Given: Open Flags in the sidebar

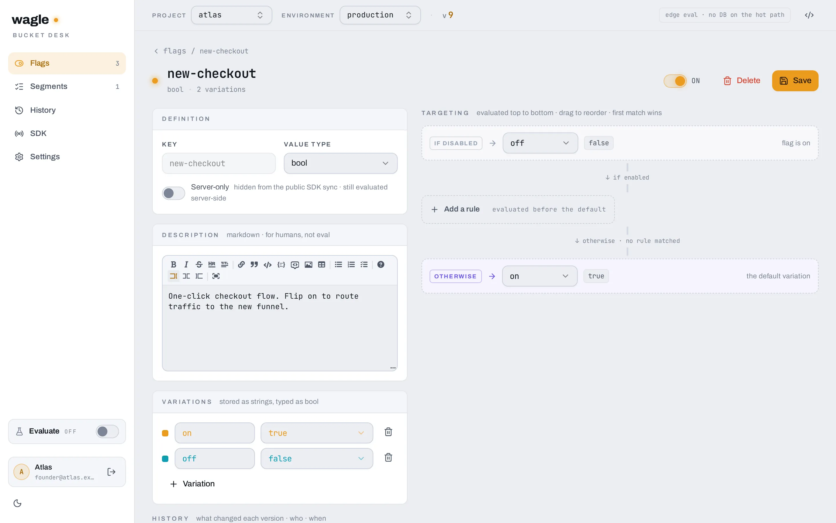Looking at the screenshot, I should coord(67,63).
